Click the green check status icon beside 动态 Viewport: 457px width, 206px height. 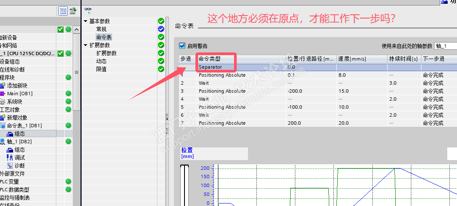161,61
